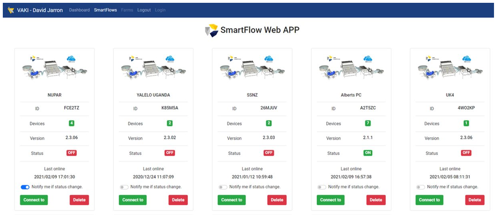Click Connect to on SSNZ card

coord(232,200)
